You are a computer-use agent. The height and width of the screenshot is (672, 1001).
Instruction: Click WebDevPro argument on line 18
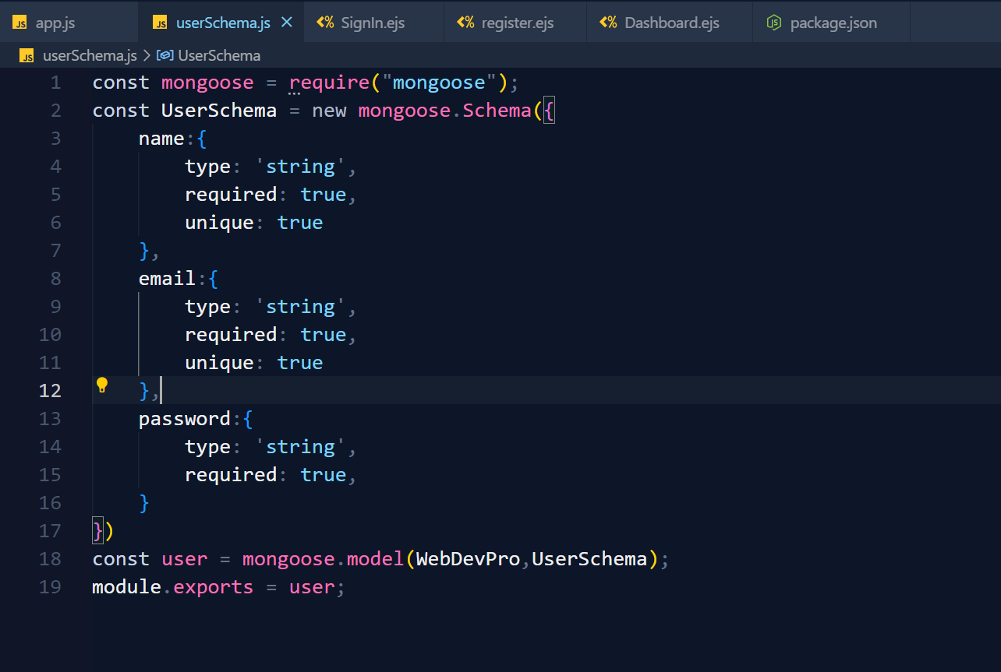pyautogui.click(x=468, y=559)
